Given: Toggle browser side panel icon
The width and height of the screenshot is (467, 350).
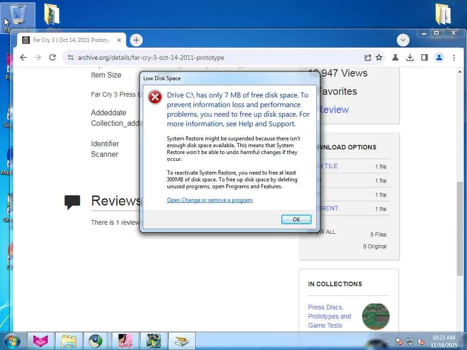Looking at the screenshot, I should pos(425,57).
